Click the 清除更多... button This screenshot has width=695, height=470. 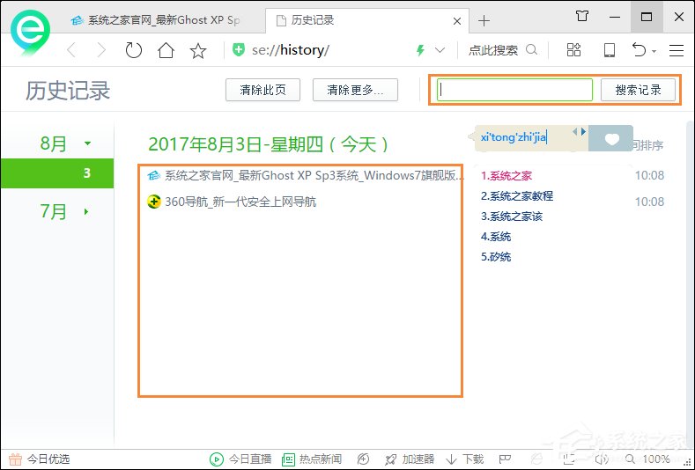tap(355, 90)
